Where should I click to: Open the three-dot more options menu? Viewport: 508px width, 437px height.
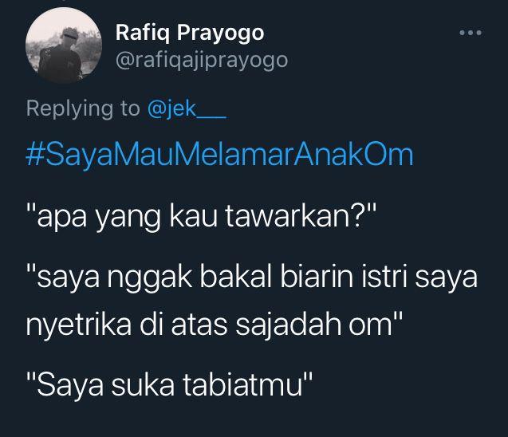pyautogui.click(x=471, y=33)
